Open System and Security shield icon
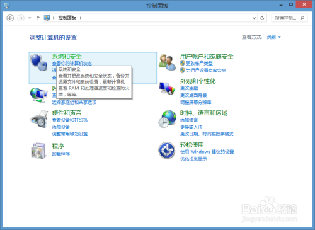 (x=39, y=62)
